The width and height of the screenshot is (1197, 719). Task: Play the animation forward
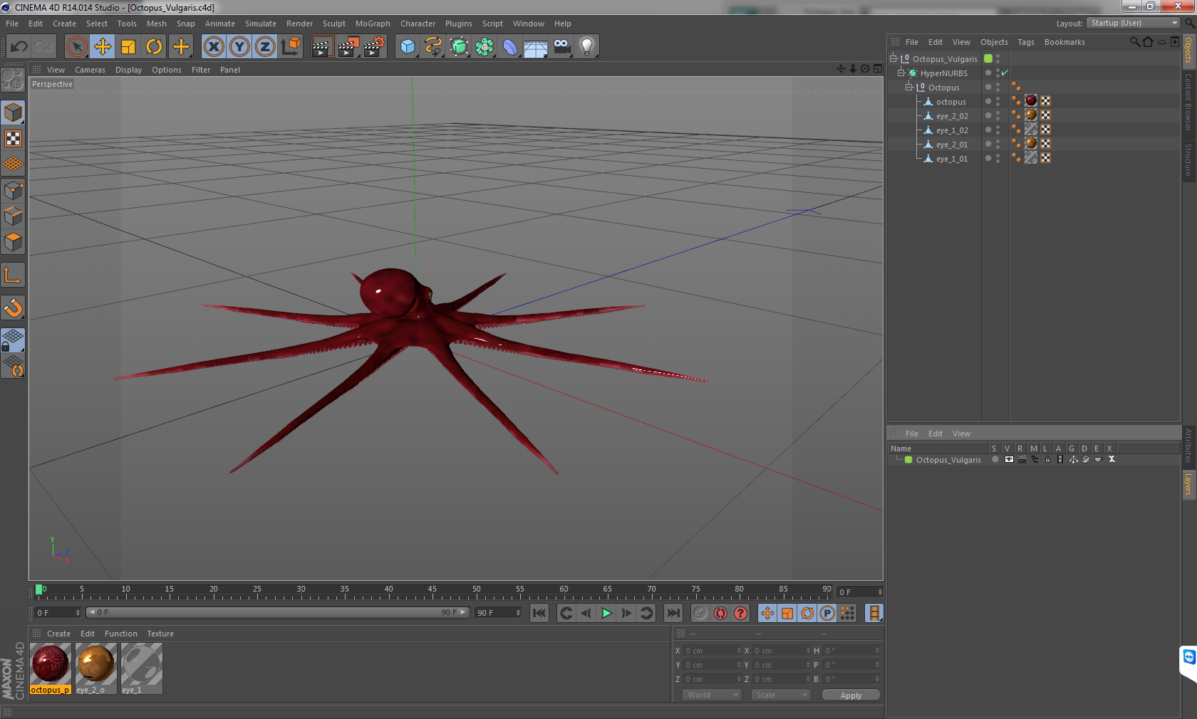click(606, 613)
